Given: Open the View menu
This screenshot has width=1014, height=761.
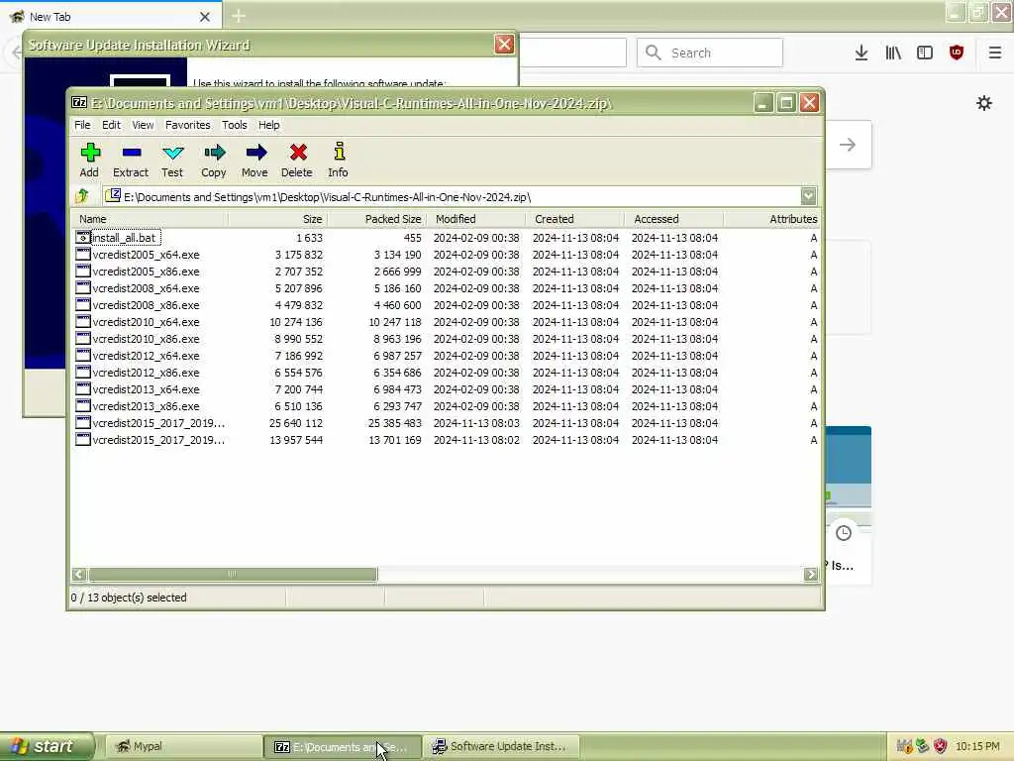Looking at the screenshot, I should [143, 125].
